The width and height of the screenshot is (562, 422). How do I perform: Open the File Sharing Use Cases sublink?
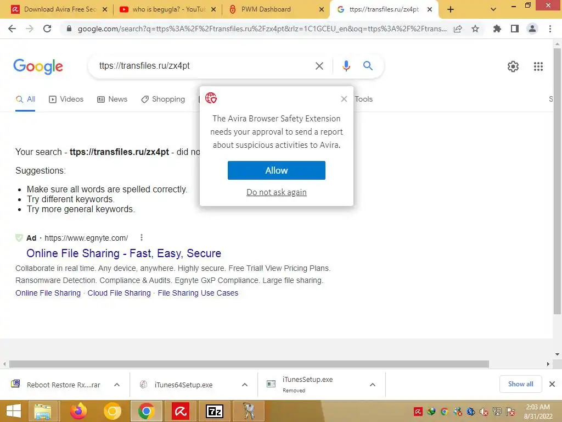(198, 293)
